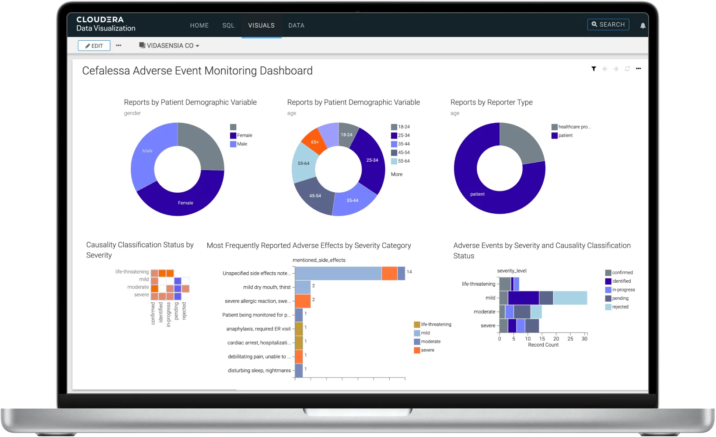Open the dashboard's three-dot options menu
This screenshot has width=716, height=437.
639,69
